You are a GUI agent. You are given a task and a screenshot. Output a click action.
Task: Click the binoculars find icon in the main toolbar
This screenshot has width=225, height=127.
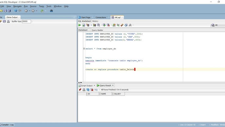coord(51,11)
